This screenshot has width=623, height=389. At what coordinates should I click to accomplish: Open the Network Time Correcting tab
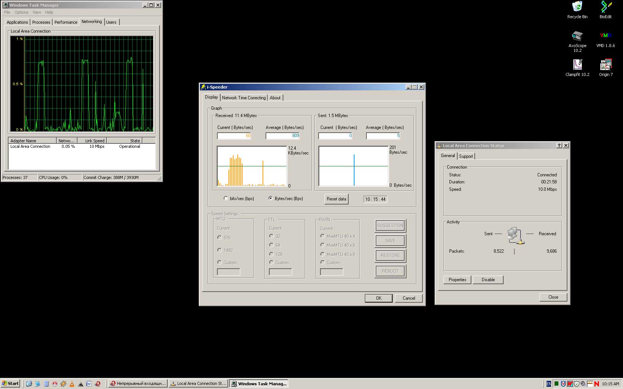[244, 98]
